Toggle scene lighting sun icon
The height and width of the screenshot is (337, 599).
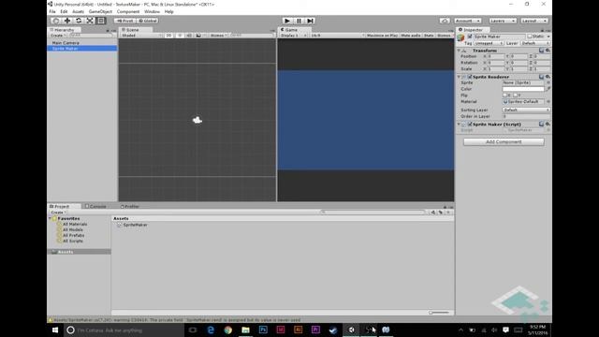click(180, 36)
